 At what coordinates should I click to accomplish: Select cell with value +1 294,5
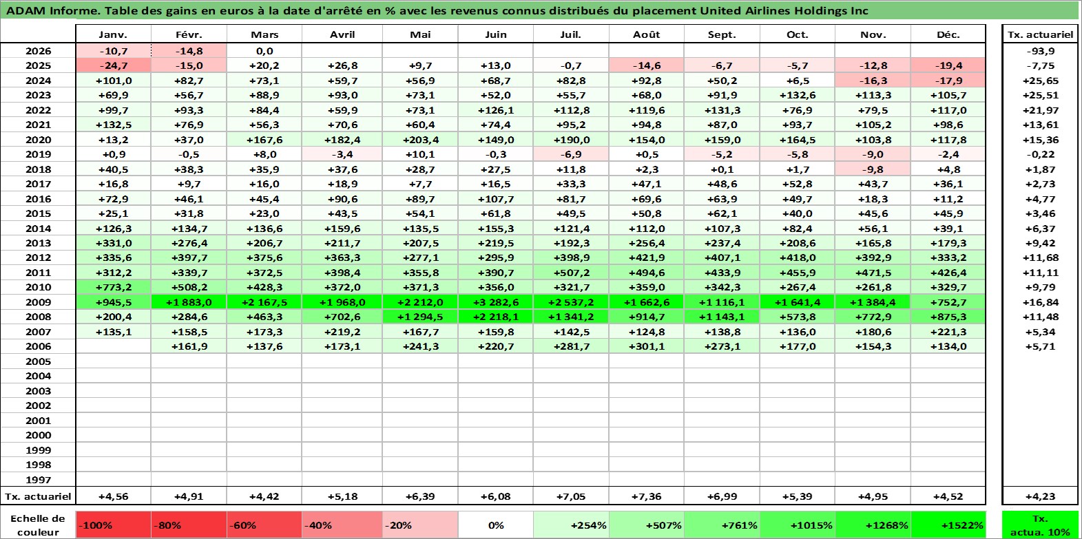tap(420, 317)
